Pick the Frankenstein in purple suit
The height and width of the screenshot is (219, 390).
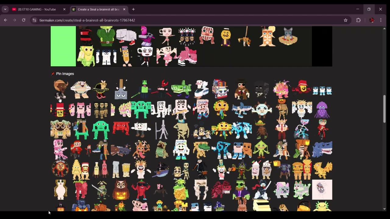(x=241, y=189)
